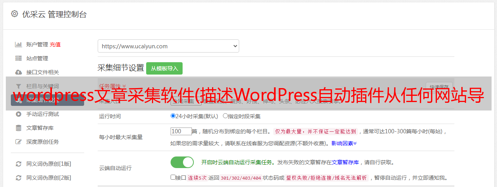
Task: Open 手动运行测试 in the sidebar
Action: coord(43,114)
